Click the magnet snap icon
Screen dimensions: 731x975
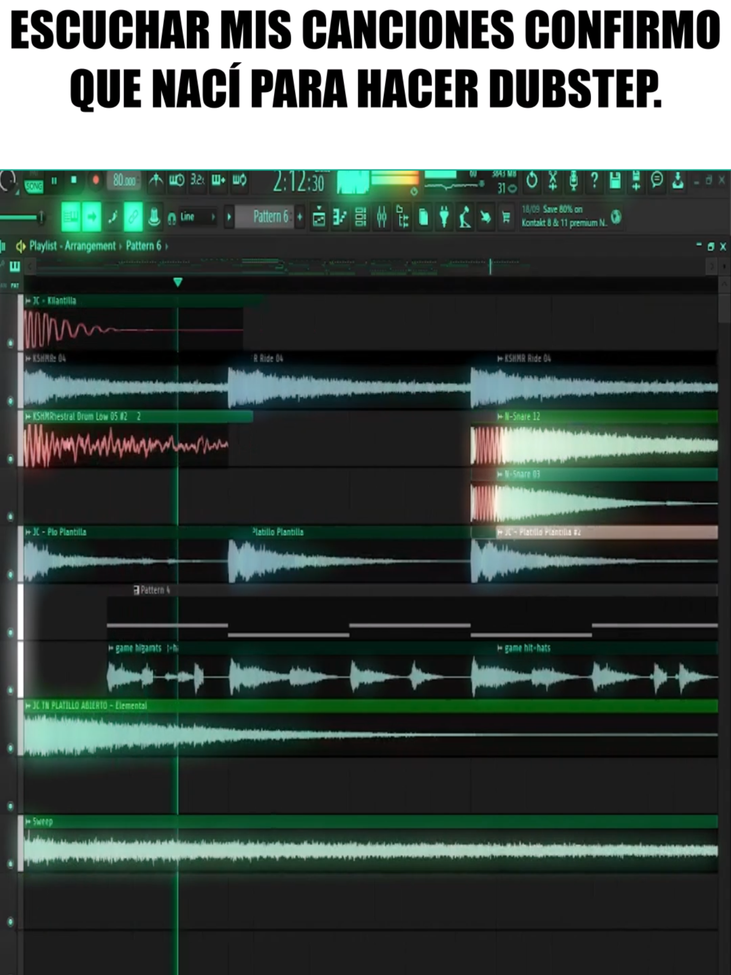pyautogui.click(x=172, y=218)
